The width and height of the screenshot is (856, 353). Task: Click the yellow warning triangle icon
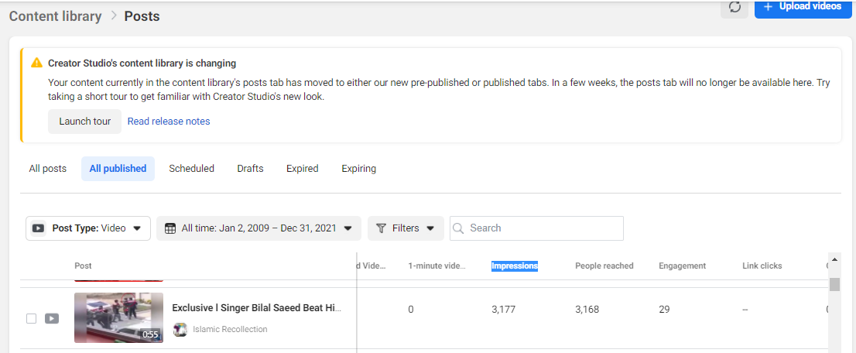(x=36, y=63)
